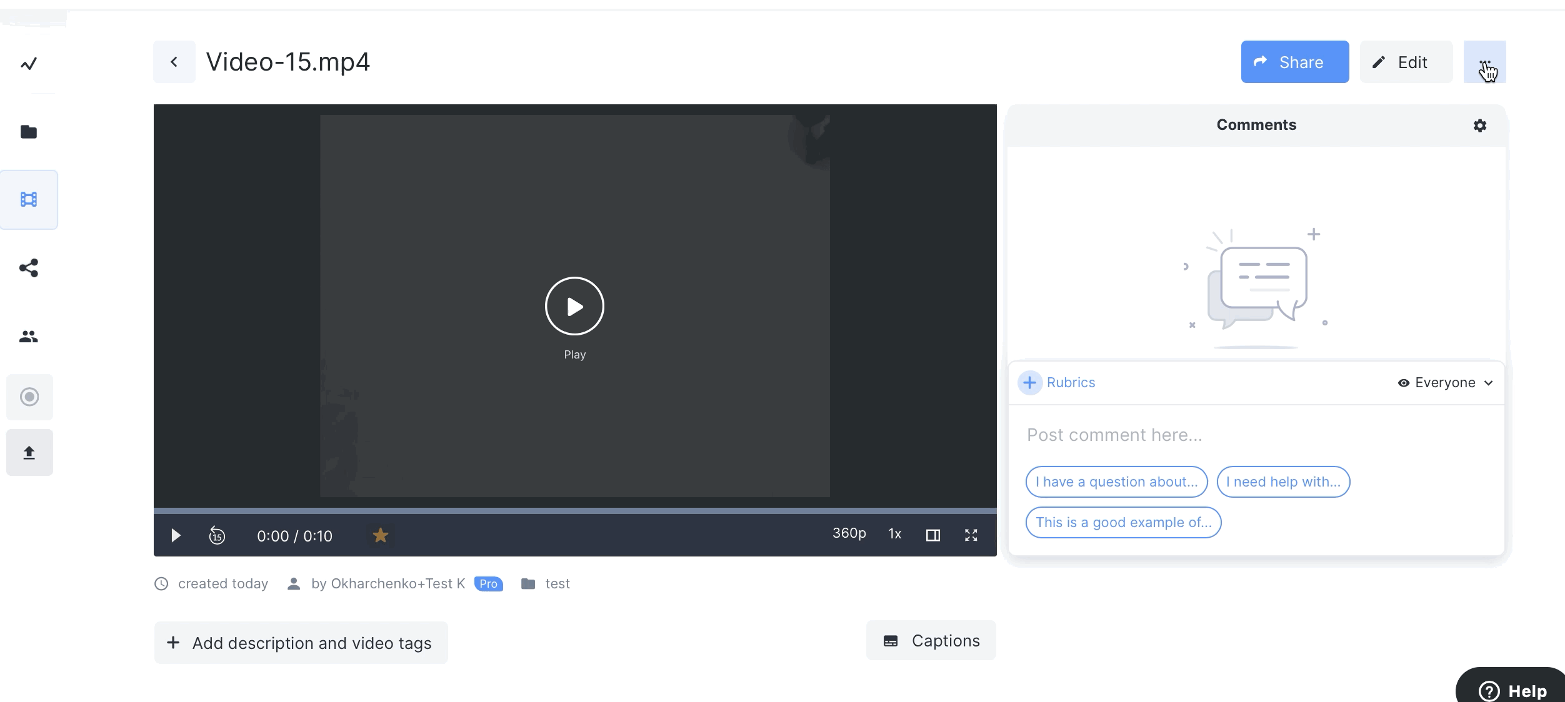The image size is (1565, 702).
Task: Click the upload arrow icon
Action: [x=29, y=453]
